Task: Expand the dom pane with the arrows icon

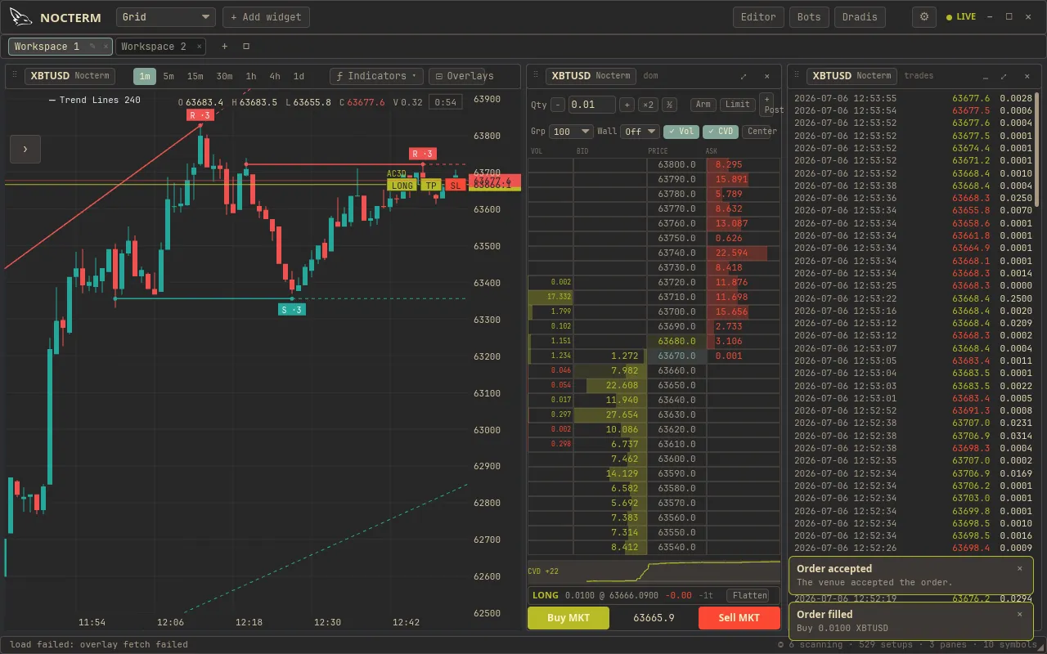Action: pyautogui.click(x=744, y=76)
